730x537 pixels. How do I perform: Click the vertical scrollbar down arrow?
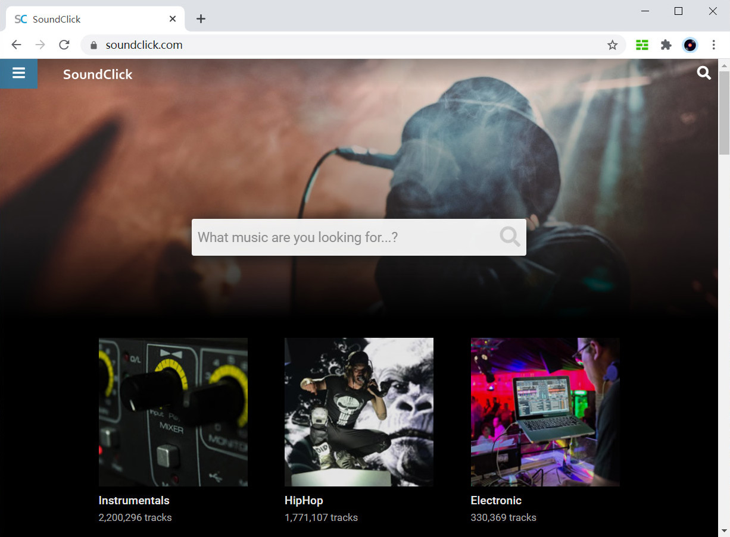pos(724,530)
